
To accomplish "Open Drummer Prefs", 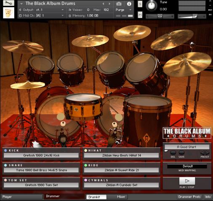I will pos(189,197).
